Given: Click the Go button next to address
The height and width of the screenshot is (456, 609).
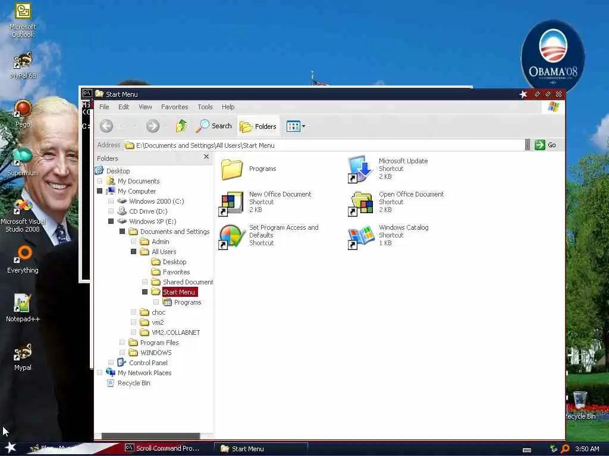Looking at the screenshot, I should (x=545, y=145).
